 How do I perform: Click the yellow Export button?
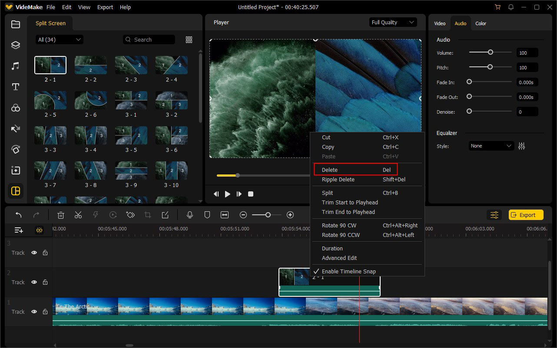pos(526,215)
